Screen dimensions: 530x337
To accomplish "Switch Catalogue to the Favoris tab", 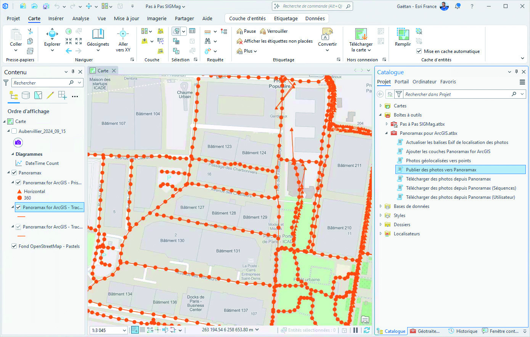I will (448, 81).
